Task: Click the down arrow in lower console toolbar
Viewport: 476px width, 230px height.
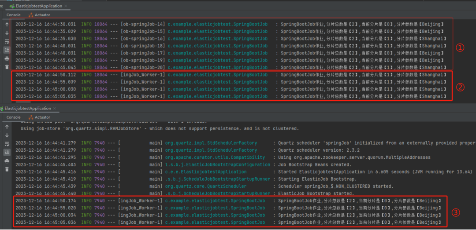Action: coord(7,135)
